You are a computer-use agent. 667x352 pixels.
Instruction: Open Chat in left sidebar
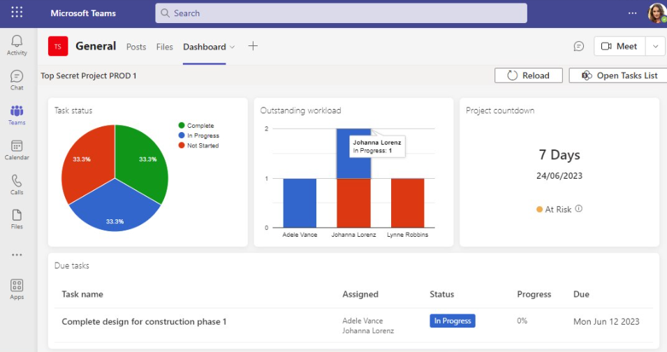coord(17,80)
